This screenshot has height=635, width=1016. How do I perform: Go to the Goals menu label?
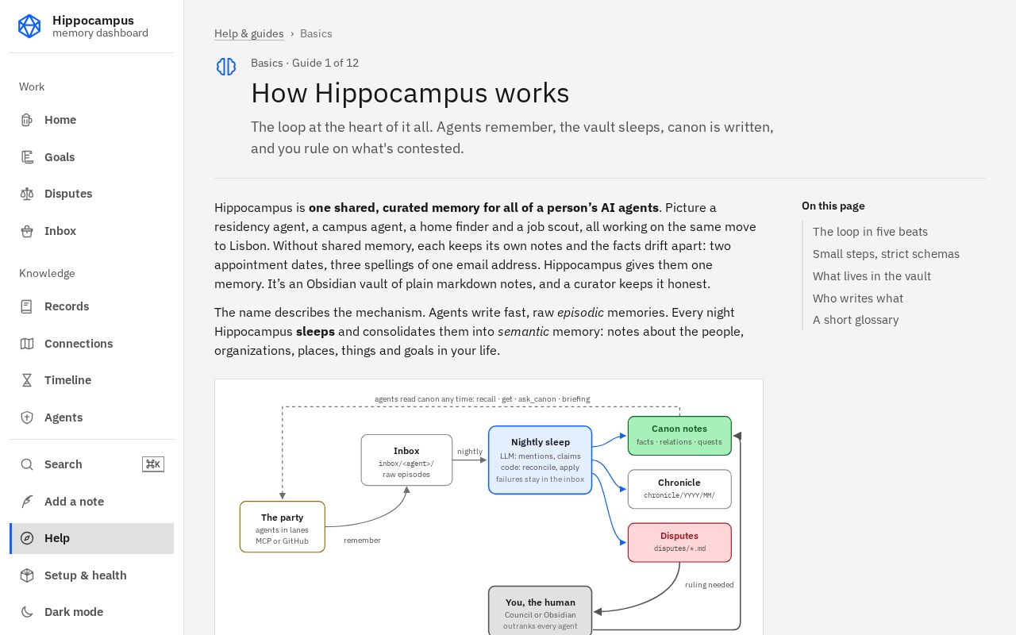pyautogui.click(x=60, y=157)
